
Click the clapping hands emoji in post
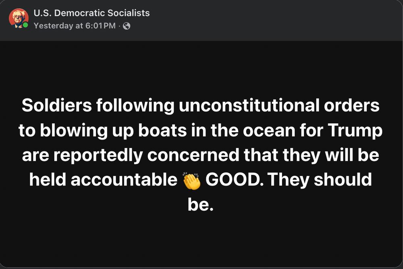pos(191,181)
